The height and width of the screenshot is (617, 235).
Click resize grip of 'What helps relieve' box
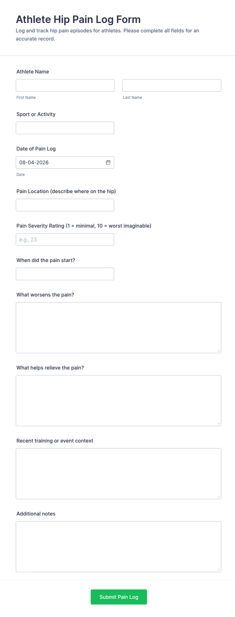tap(219, 423)
